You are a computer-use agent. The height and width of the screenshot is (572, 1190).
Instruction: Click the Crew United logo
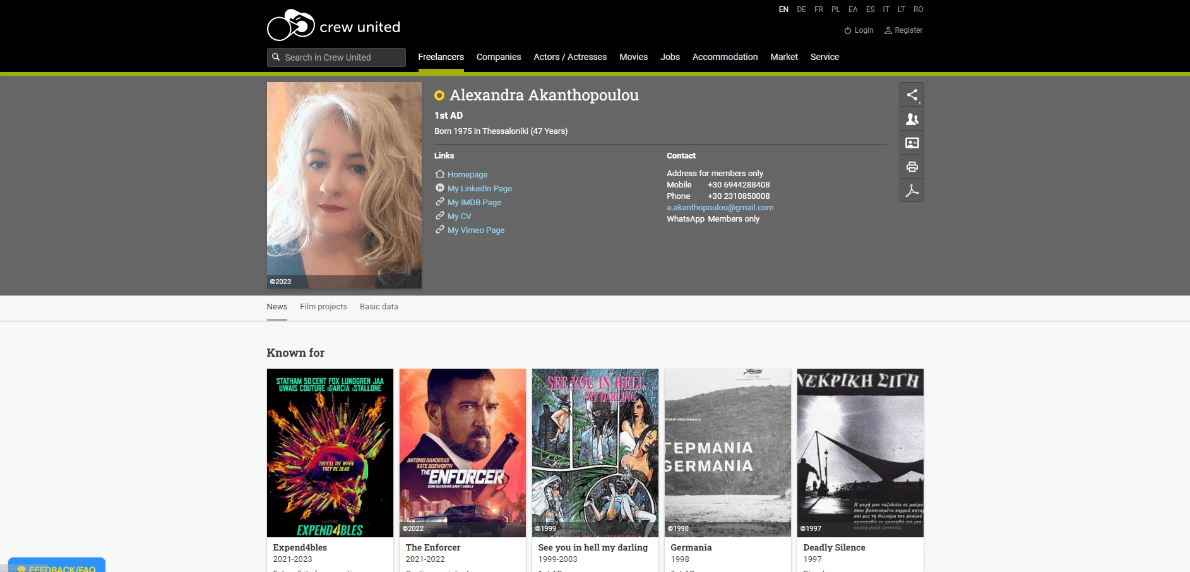[x=333, y=27]
